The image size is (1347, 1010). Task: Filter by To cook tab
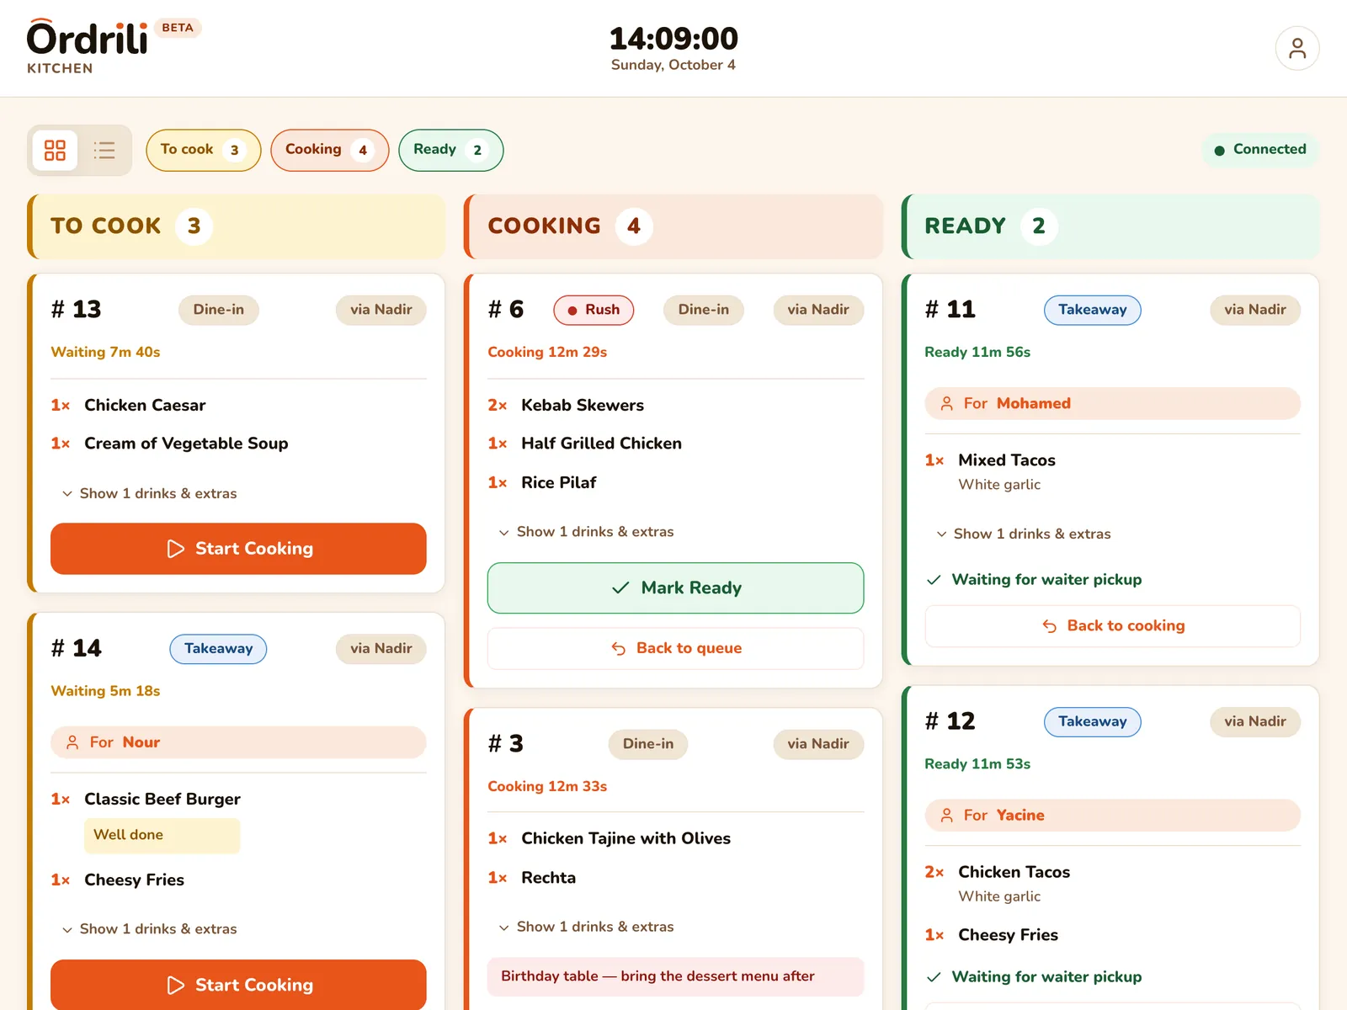click(x=203, y=150)
